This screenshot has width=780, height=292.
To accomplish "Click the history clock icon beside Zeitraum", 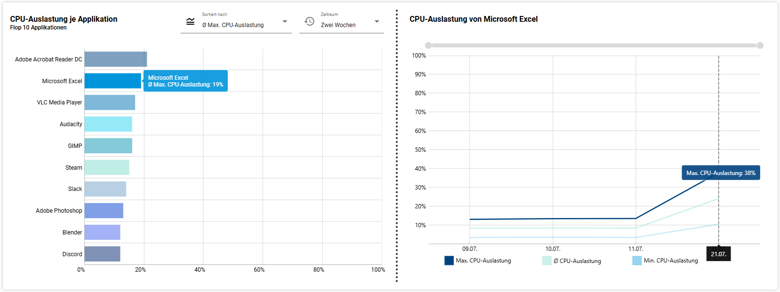I will [x=309, y=22].
